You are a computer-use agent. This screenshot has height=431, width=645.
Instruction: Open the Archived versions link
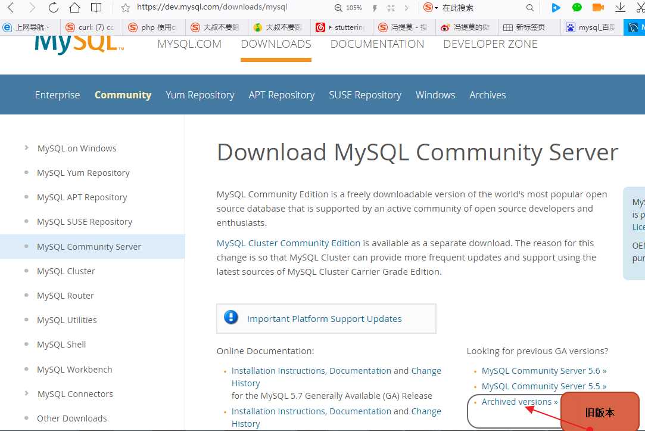tap(519, 402)
